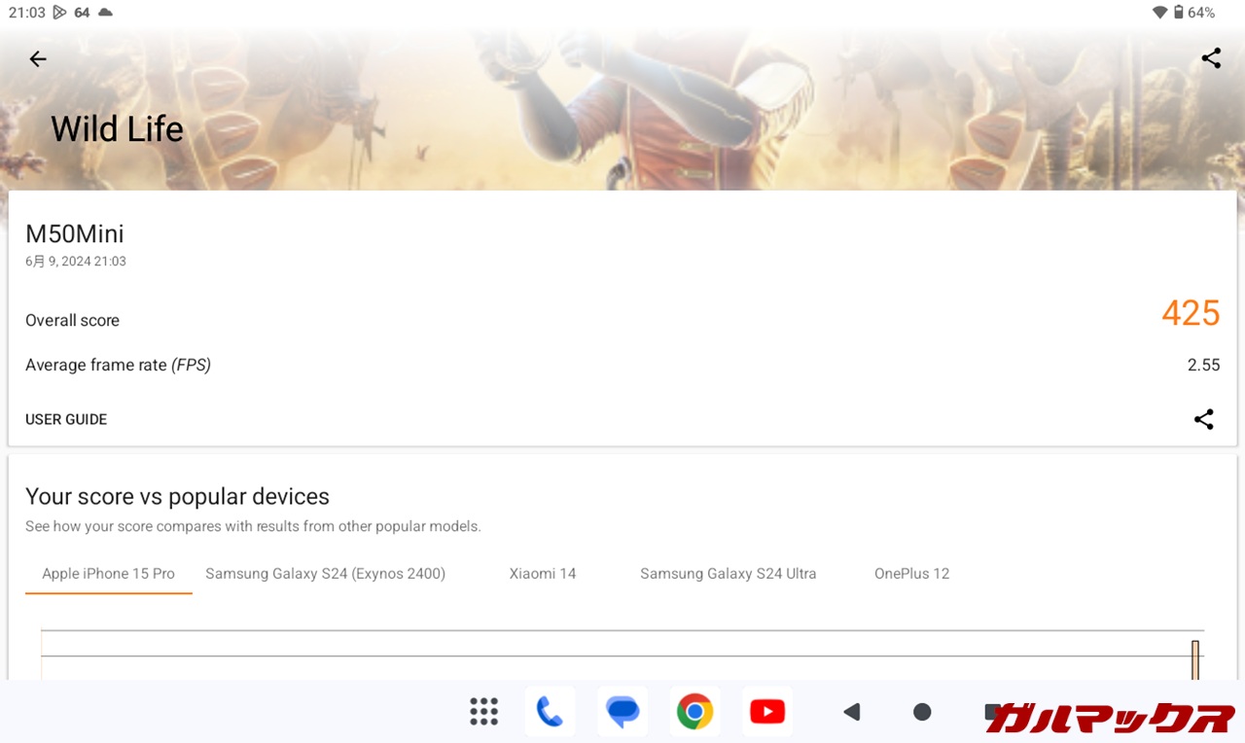Select the Apple iPhone 15 Pro tab
1245x743 pixels.
(x=108, y=574)
